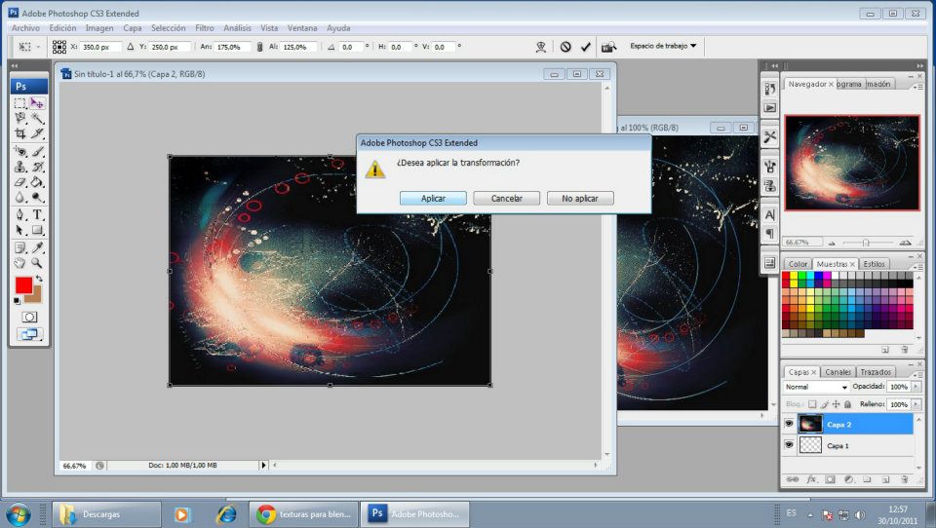Screen dimensions: 936x528
Task: Select the Rectangle shape tool
Action: point(37,230)
